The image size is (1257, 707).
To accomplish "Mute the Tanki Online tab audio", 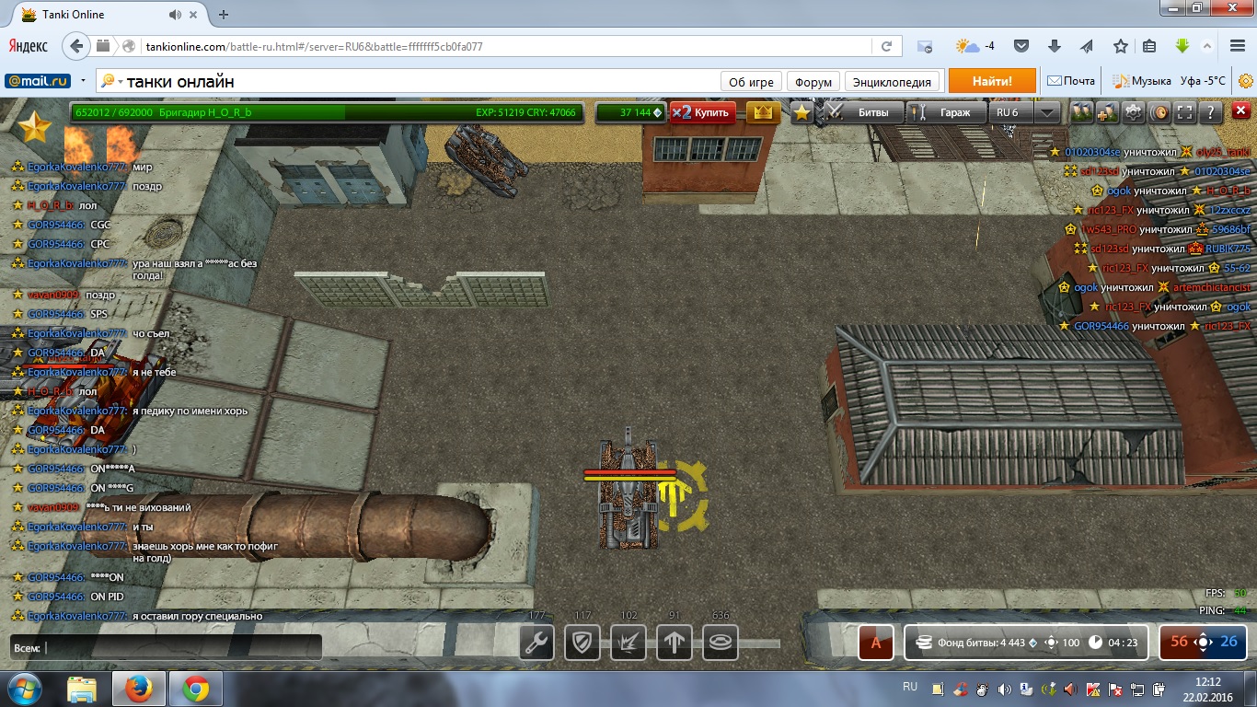I will pos(175,15).
